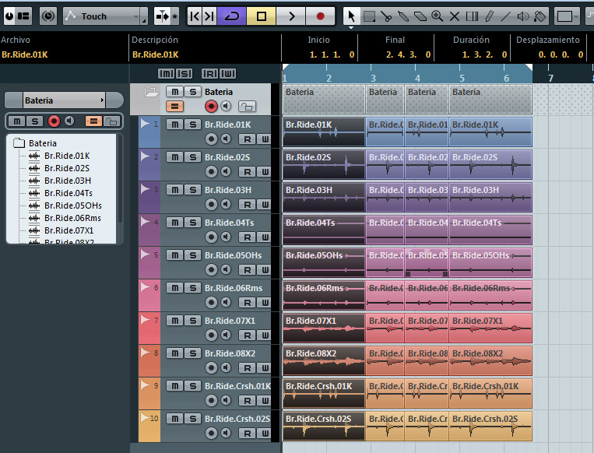Mute the Br.Ride.Crsh.01K track
Screen dimensions: 594x453
(174, 386)
